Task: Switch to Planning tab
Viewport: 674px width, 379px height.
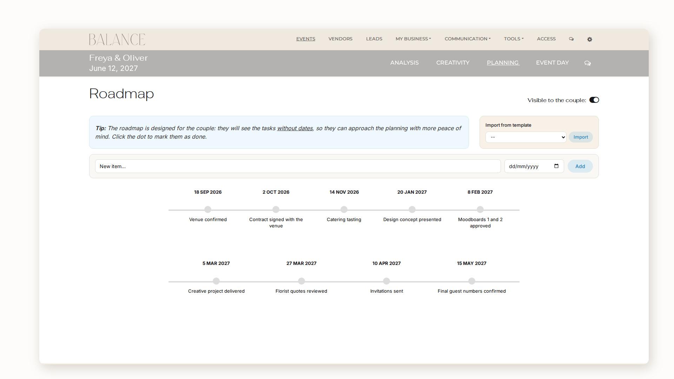Action: pos(503,62)
